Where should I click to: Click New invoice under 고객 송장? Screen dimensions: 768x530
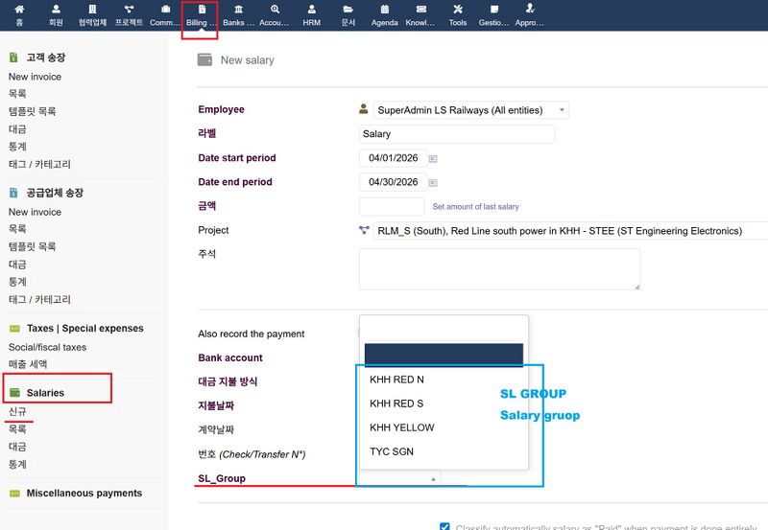[x=35, y=77]
